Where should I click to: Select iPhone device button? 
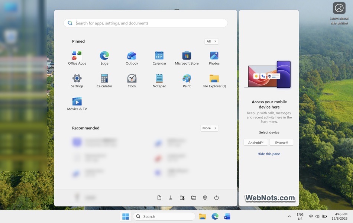tap(281, 142)
